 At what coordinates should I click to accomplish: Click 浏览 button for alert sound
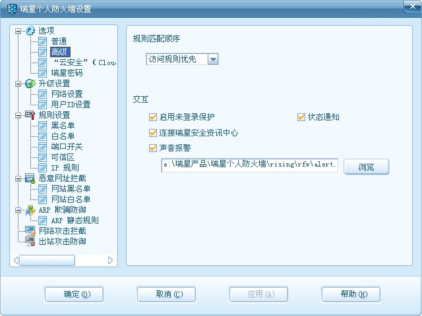(x=367, y=167)
